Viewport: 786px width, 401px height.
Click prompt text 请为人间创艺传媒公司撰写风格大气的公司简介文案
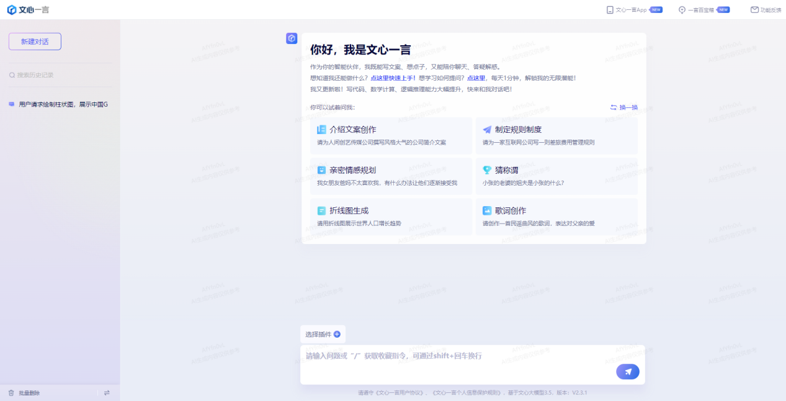(382, 143)
